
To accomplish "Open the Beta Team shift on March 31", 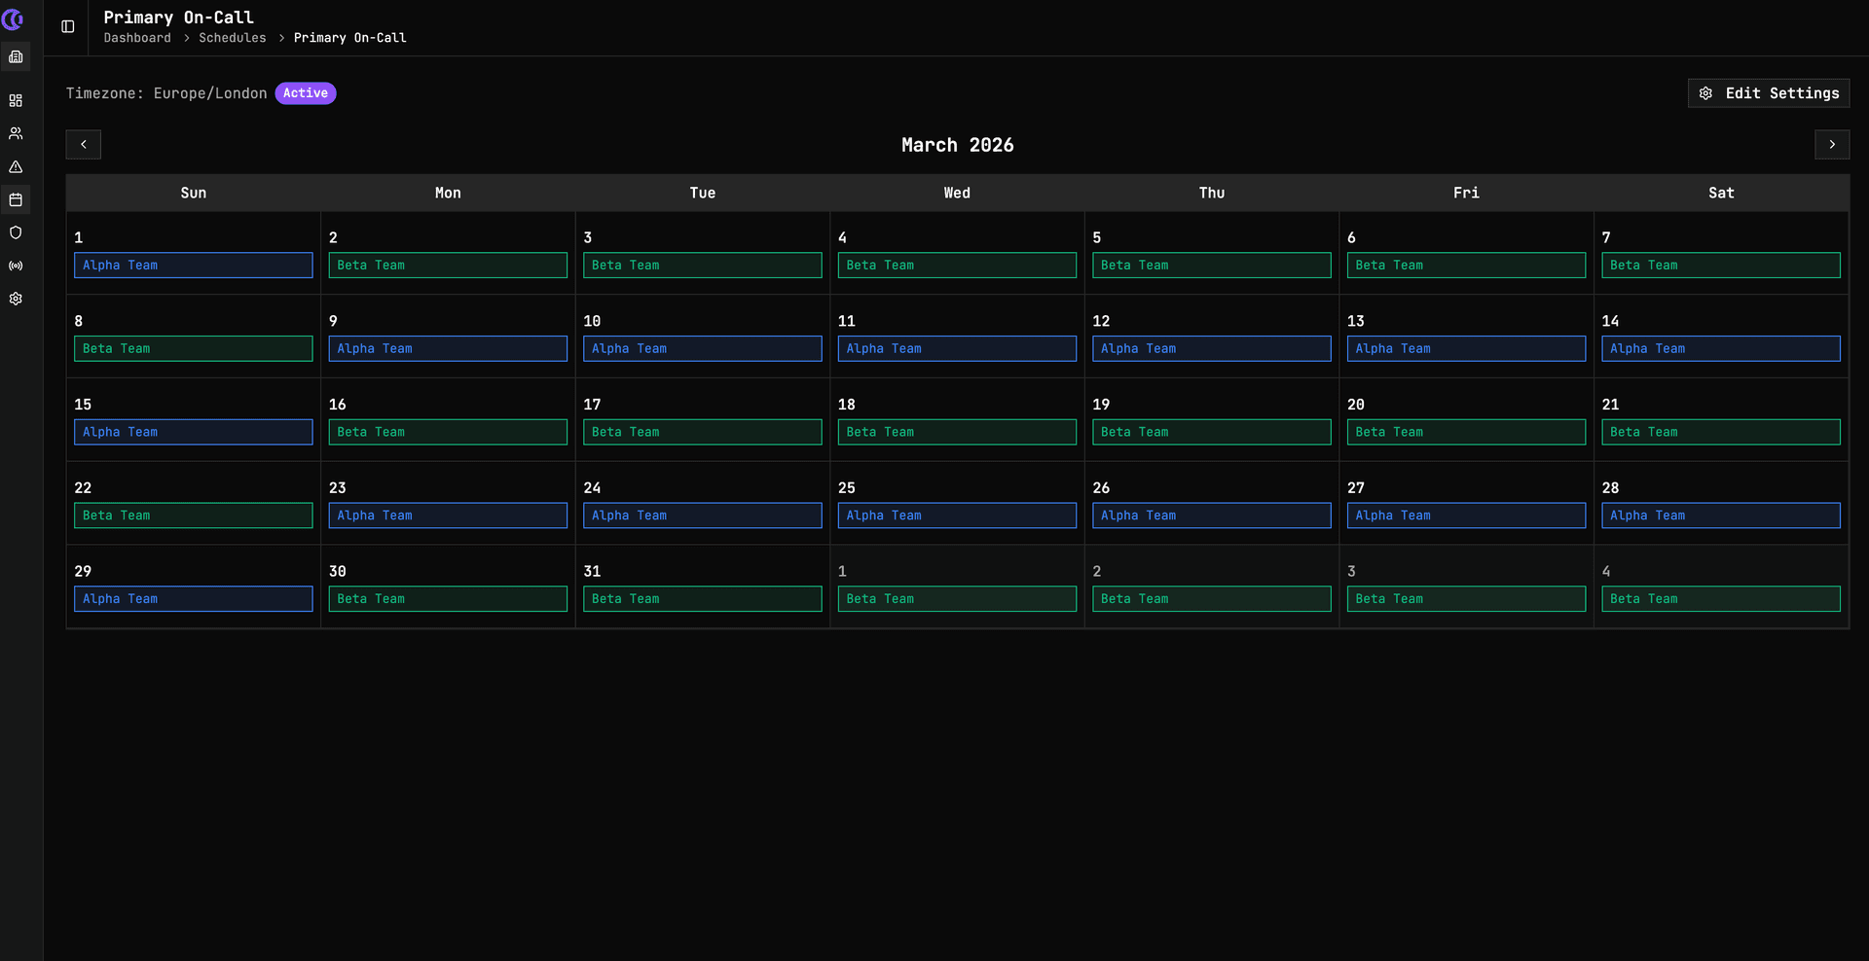I will coord(702,598).
